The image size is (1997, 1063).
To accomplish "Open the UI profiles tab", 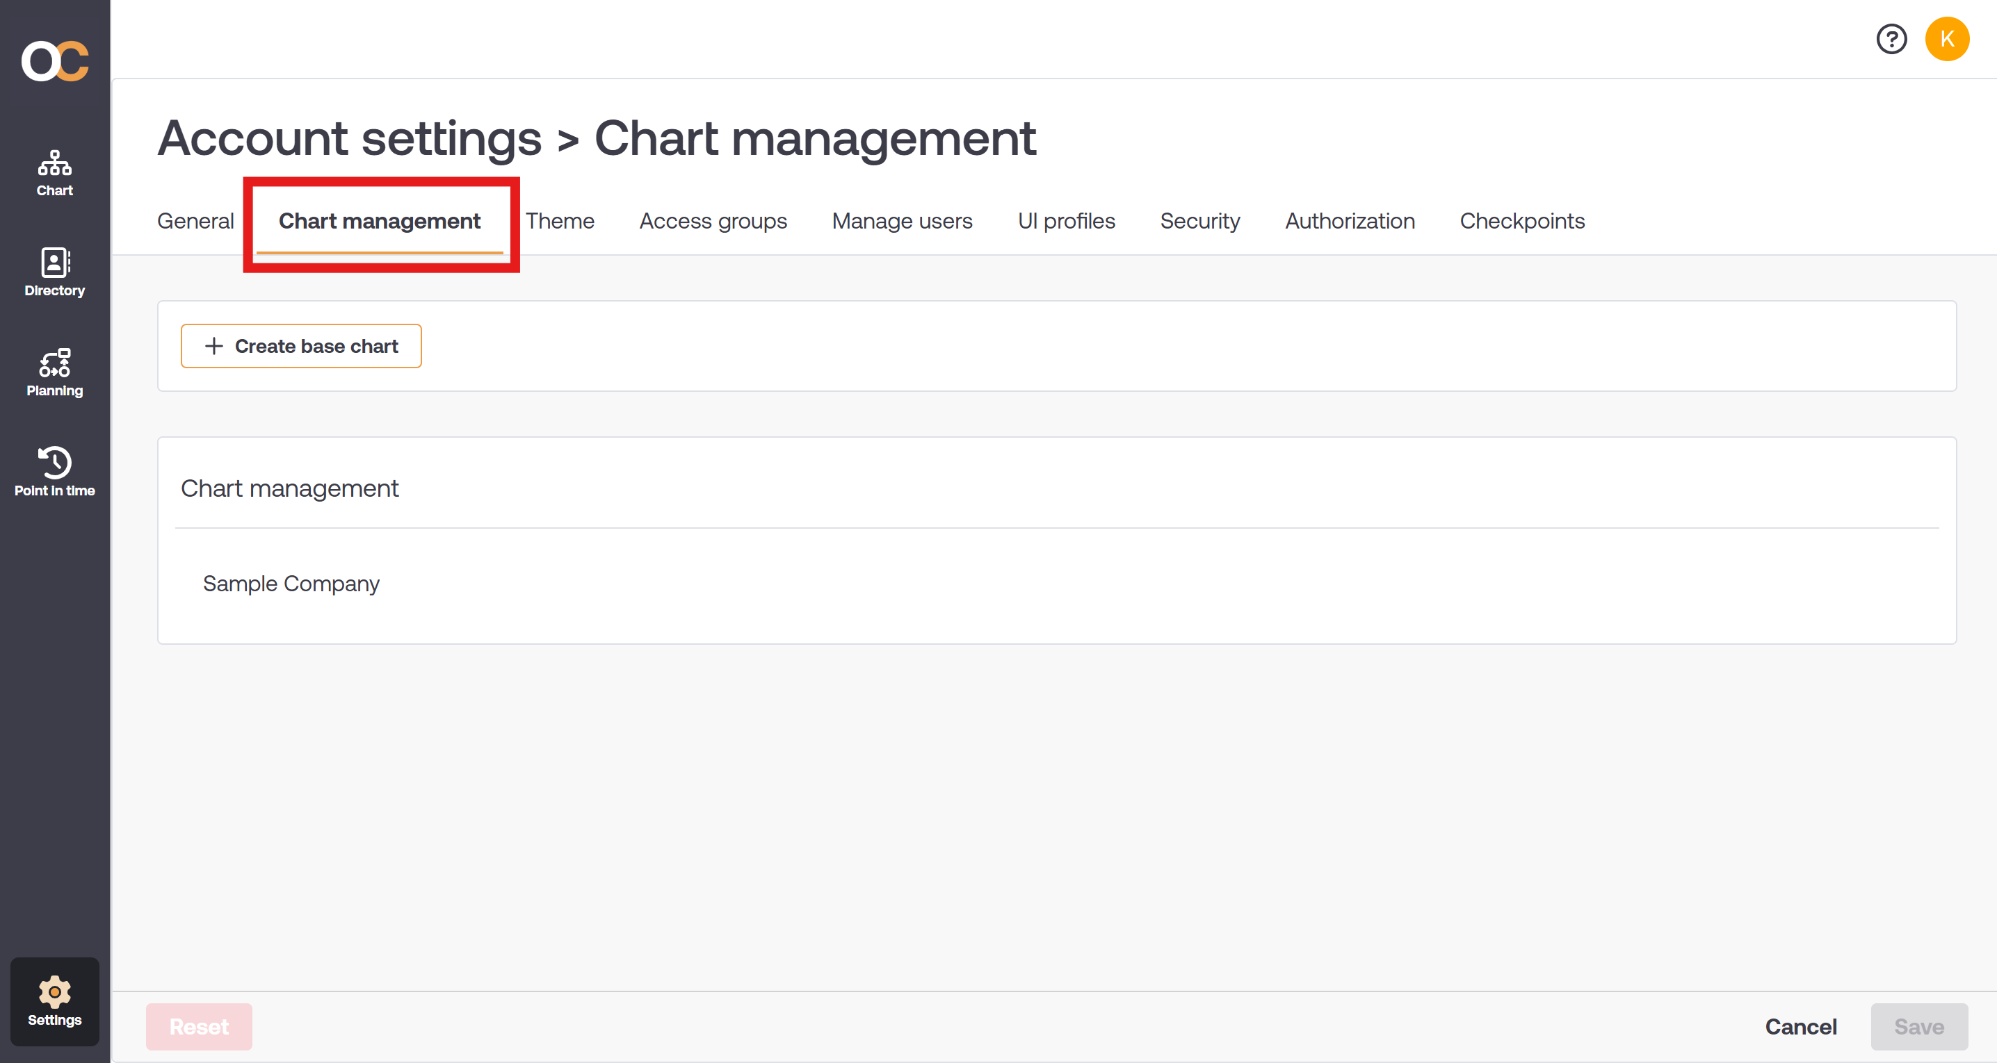I will 1066,222.
